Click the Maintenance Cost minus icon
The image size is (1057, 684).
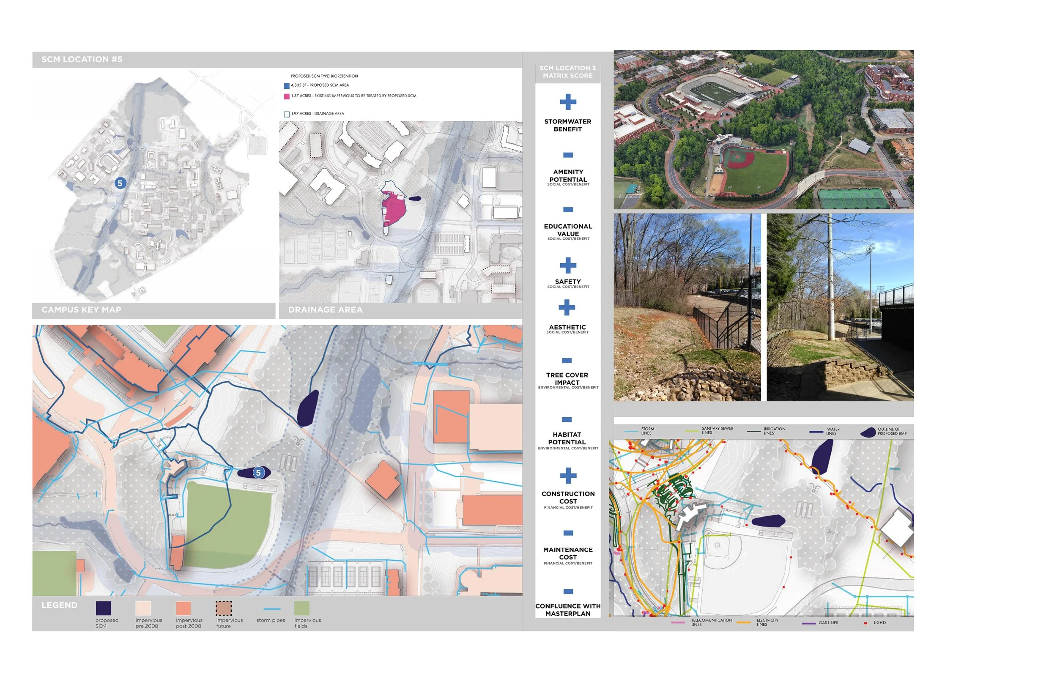click(x=568, y=533)
